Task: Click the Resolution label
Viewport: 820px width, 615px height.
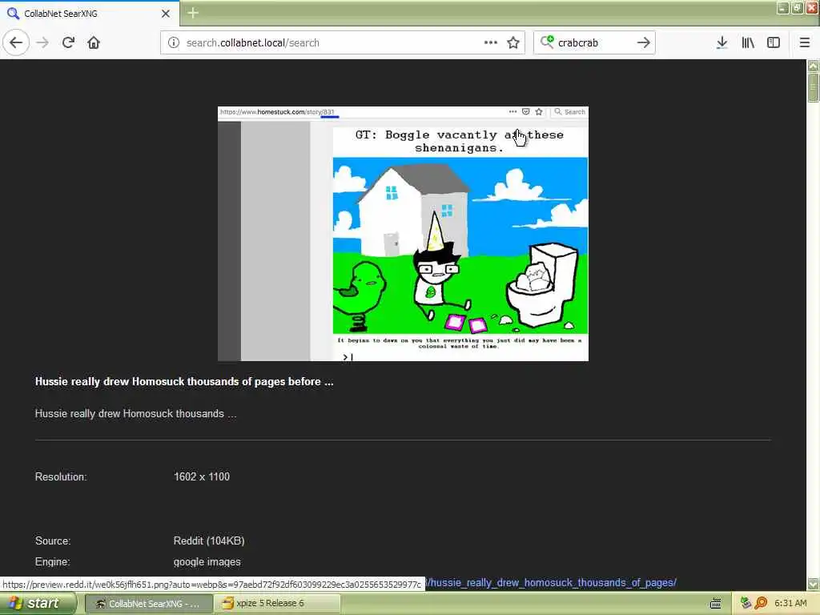Action: [x=61, y=476]
